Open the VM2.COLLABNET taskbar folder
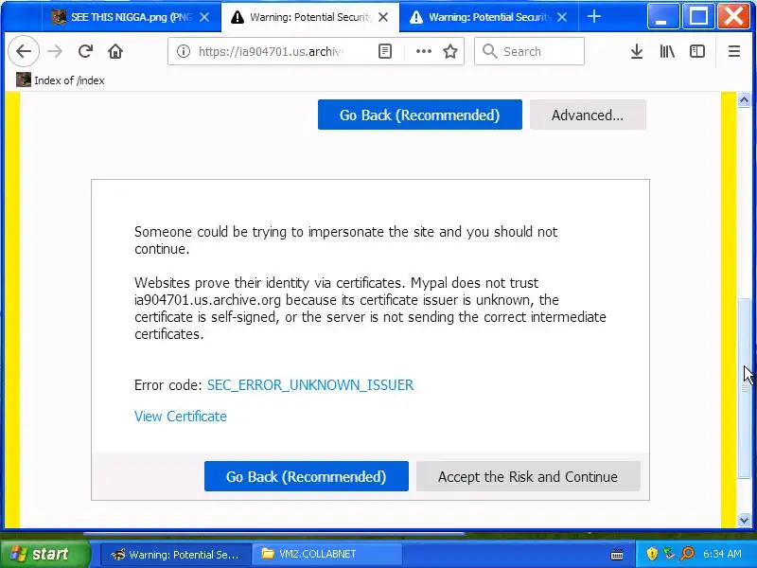Screen dimensions: 757x568 pos(327,554)
